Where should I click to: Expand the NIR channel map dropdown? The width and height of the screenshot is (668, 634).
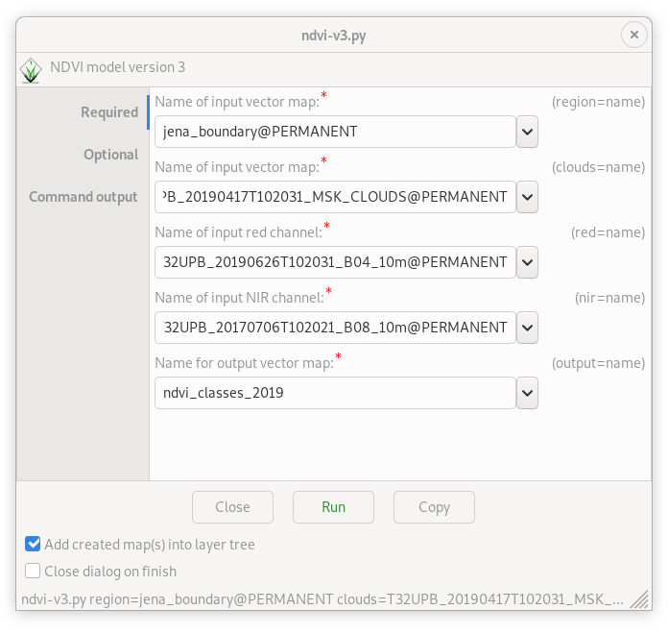click(527, 328)
